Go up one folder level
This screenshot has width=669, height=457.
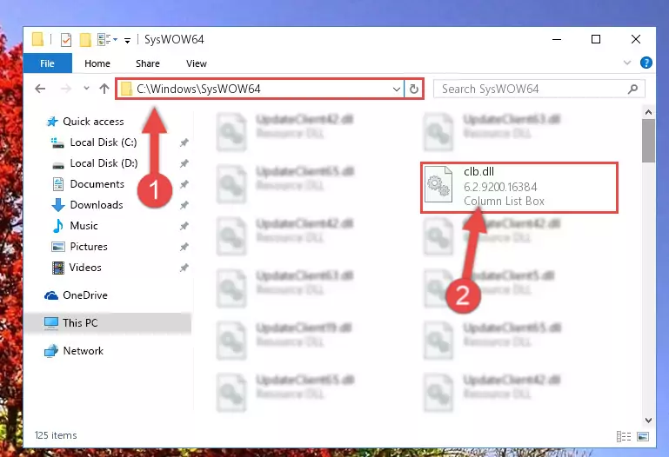pyautogui.click(x=104, y=89)
